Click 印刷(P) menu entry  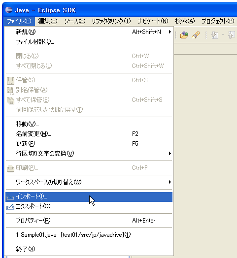coord(89,168)
